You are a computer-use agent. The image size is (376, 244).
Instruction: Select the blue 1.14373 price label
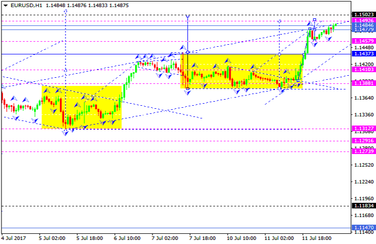tap(363, 53)
